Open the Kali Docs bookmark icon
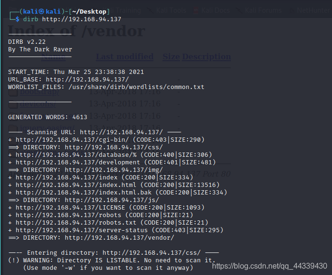The height and width of the screenshot is (275, 332). 196,10
